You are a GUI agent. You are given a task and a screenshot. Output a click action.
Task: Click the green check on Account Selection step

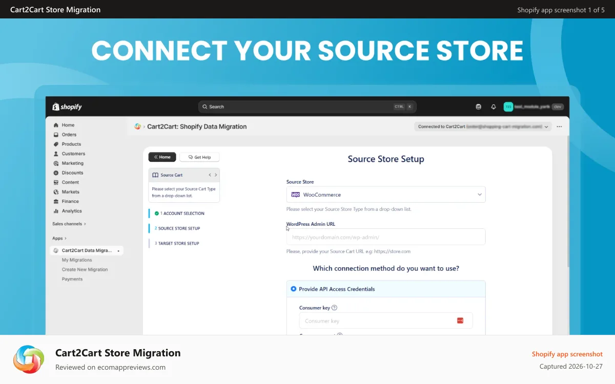pyautogui.click(x=157, y=214)
